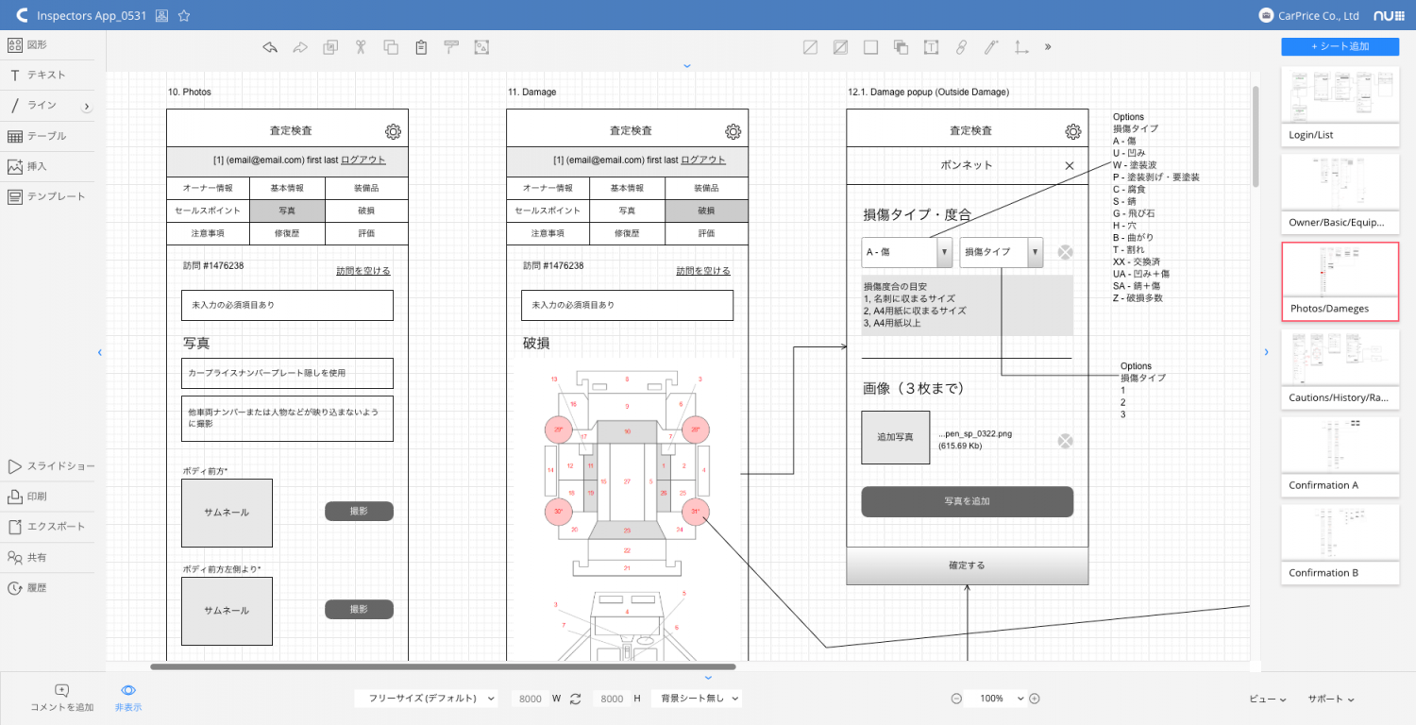Open the ビュー menu
This screenshot has height=725, width=1416.
(1267, 699)
